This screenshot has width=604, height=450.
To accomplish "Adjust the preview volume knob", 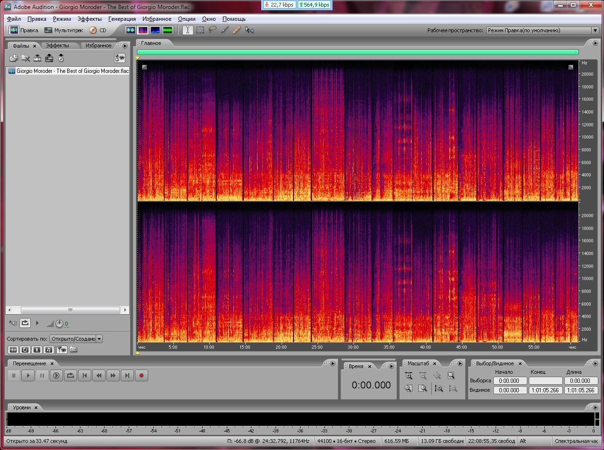I will 59,324.
